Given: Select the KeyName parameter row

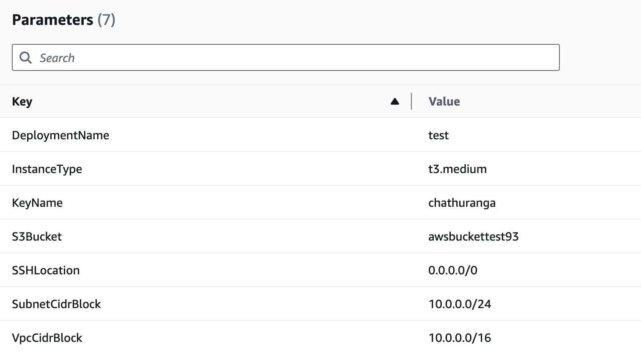Looking at the screenshot, I should (x=37, y=203).
